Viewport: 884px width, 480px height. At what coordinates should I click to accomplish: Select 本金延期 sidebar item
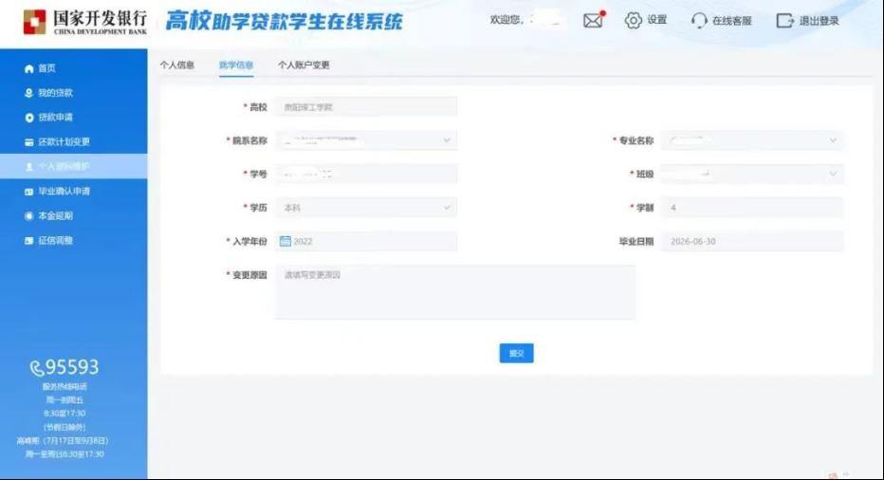click(55, 216)
